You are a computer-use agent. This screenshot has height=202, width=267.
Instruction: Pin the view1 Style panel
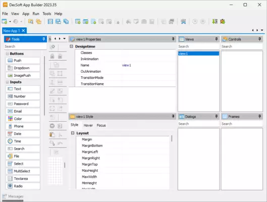pos(173,117)
